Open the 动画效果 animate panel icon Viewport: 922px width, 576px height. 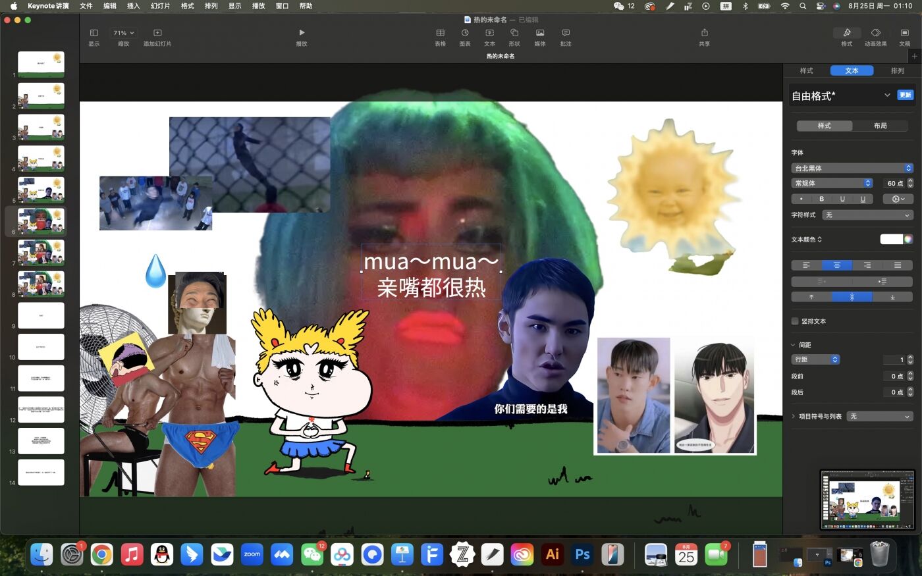875,33
